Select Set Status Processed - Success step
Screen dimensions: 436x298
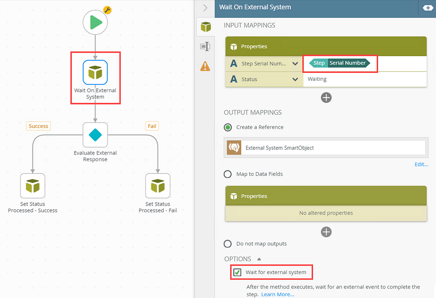(x=33, y=186)
